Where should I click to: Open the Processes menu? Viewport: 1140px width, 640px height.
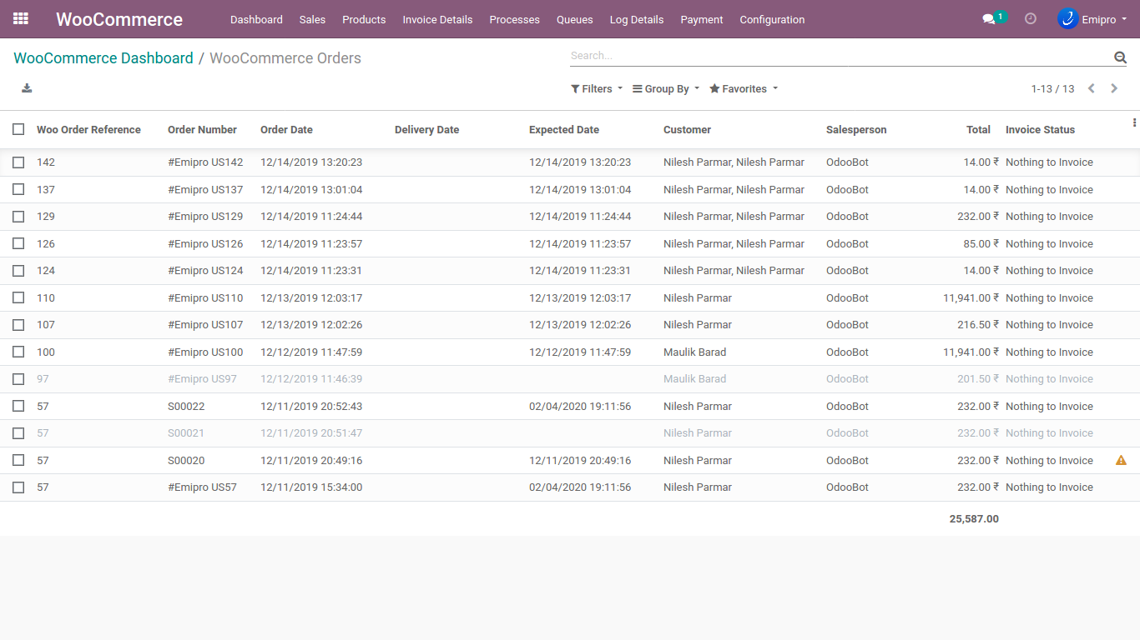click(x=514, y=19)
